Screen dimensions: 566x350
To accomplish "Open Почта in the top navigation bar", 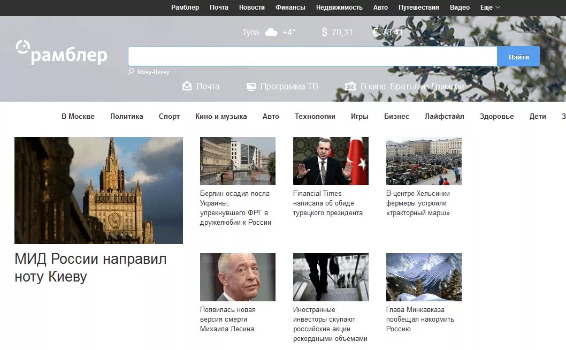I will (219, 7).
